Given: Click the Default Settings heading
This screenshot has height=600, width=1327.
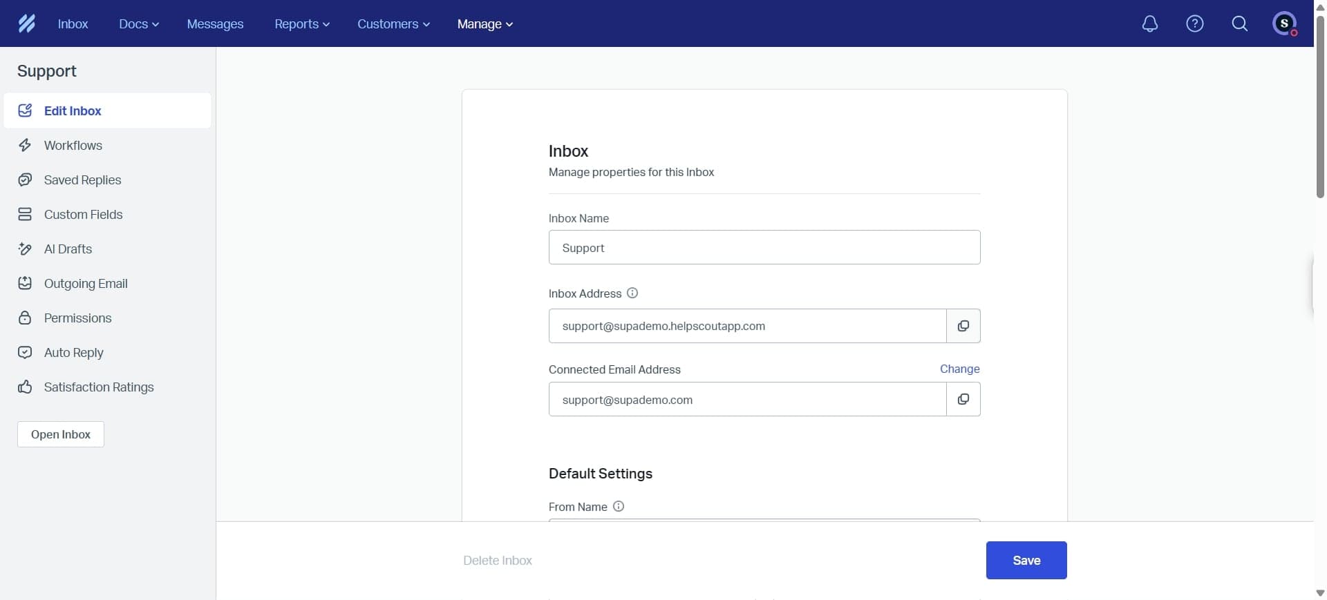Looking at the screenshot, I should (601, 474).
